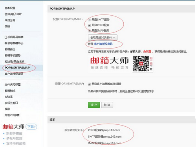Go to 签名/电子名片 in the sidebar
The width and height of the screenshot is (196, 151).
pyautogui.click(x=13, y=14)
